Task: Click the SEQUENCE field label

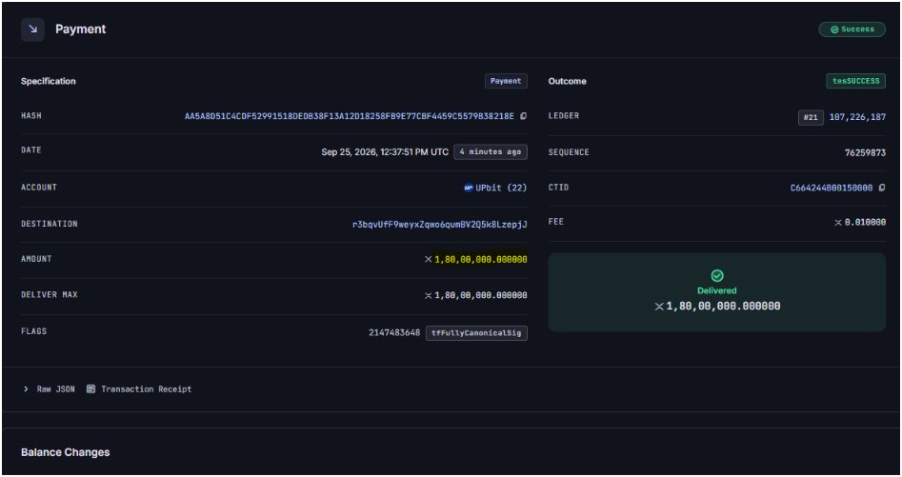Action: pos(569,152)
